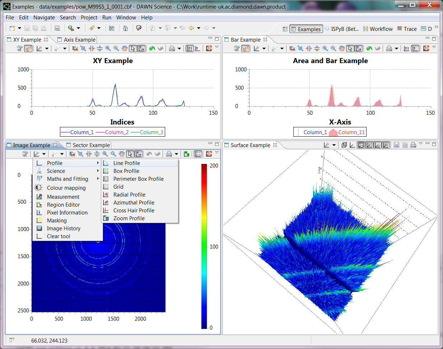Click green undo arrow in XY Example toolbar
Viewport: 443px width, 349px height.
[152, 48]
